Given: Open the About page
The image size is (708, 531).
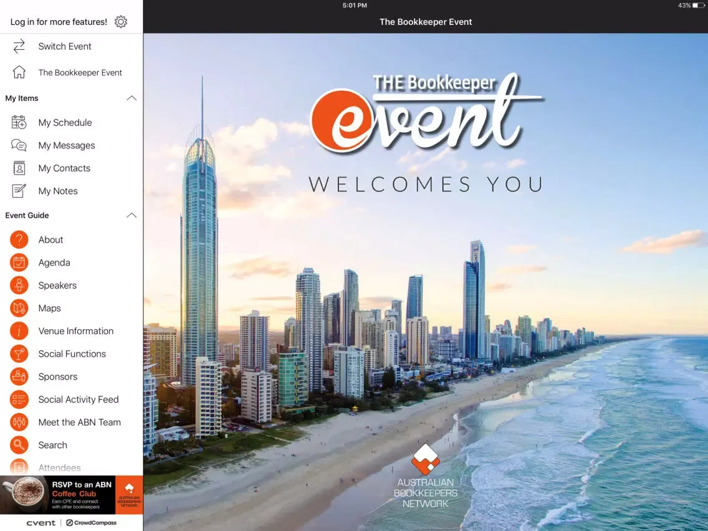Looking at the screenshot, I should 71,240.
